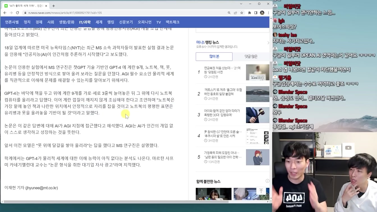Select the IT/과학 menu item
The image size is (377, 212).
pyautogui.click(x=85, y=22)
